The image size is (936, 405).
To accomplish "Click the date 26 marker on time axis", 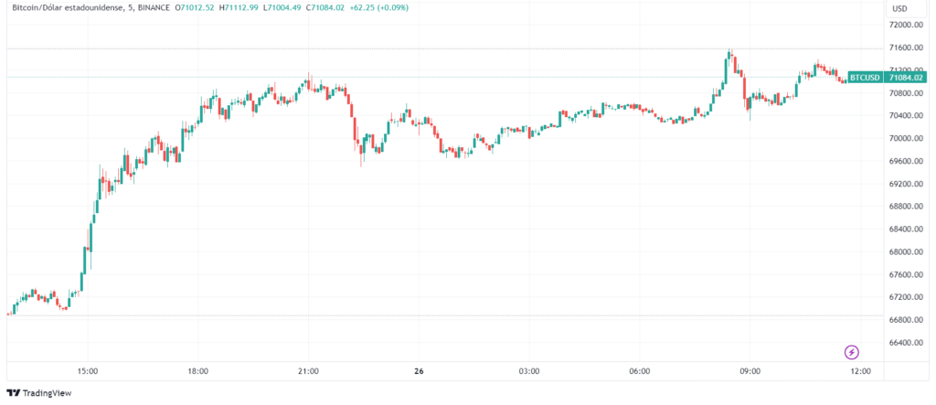I will (x=419, y=371).
